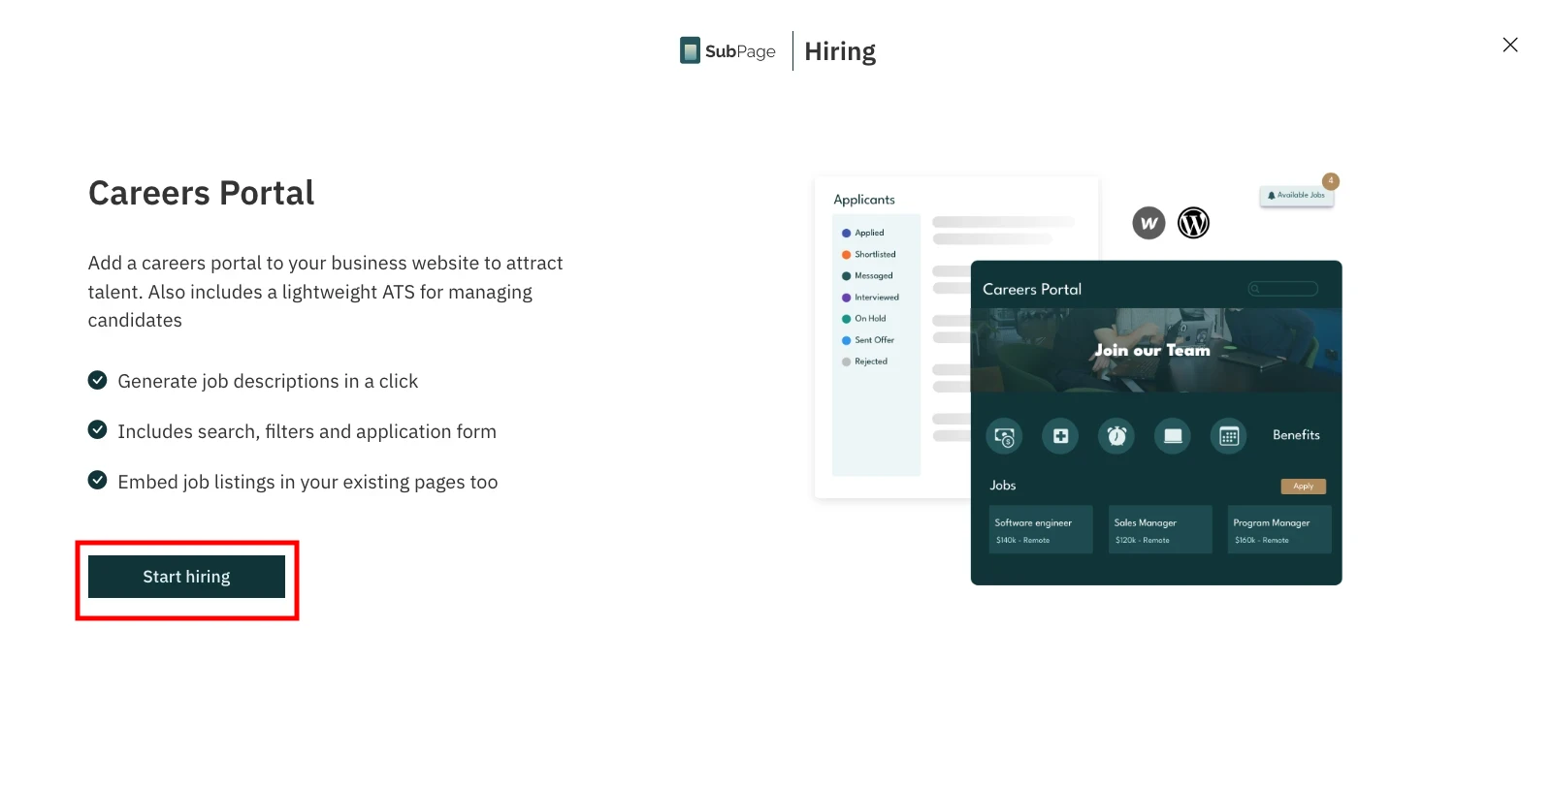Click the Jobs label in preview
The width and height of the screenshot is (1552, 786).
pyautogui.click(x=1003, y=486)
